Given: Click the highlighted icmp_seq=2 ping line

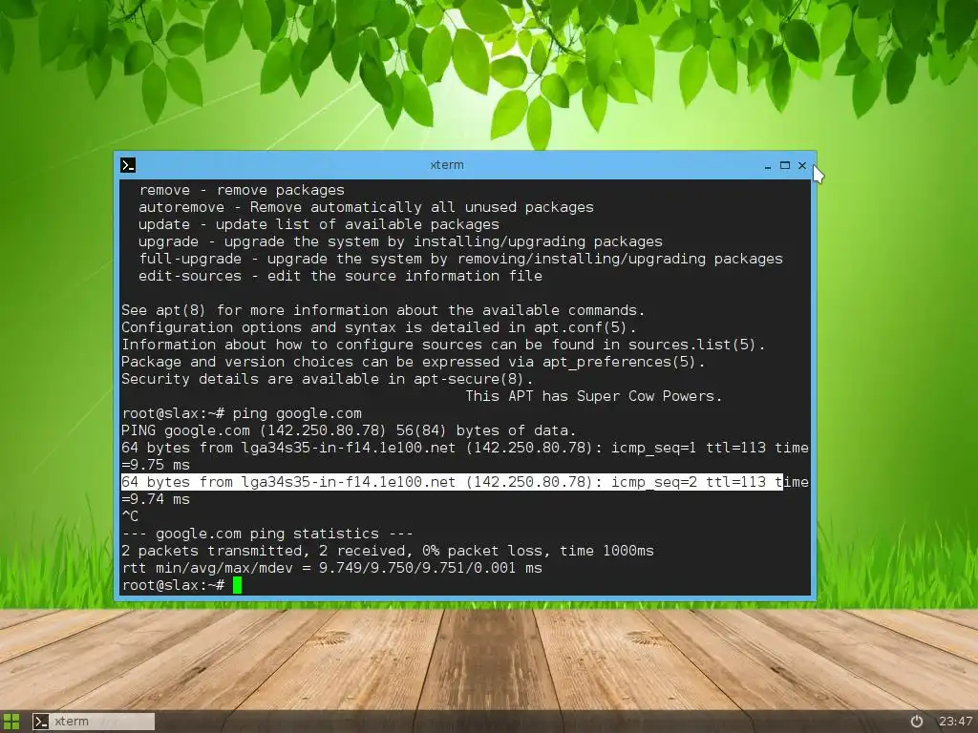Looking at the screenshot, I should pos(452,482).
